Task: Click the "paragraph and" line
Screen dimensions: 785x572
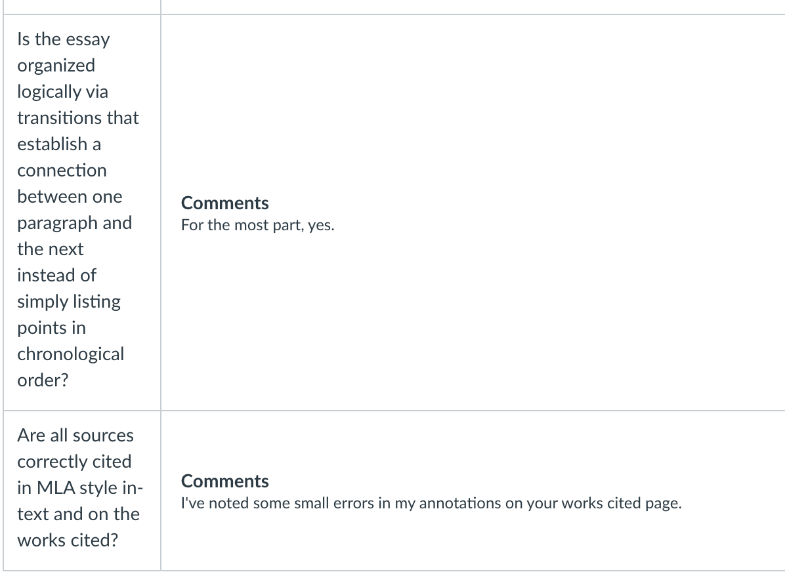Action: pos(75,223)
